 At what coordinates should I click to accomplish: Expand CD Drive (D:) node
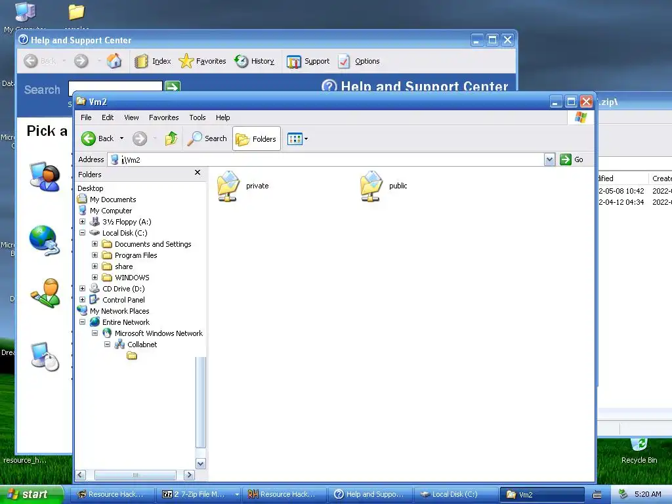(x=82, y=289)
